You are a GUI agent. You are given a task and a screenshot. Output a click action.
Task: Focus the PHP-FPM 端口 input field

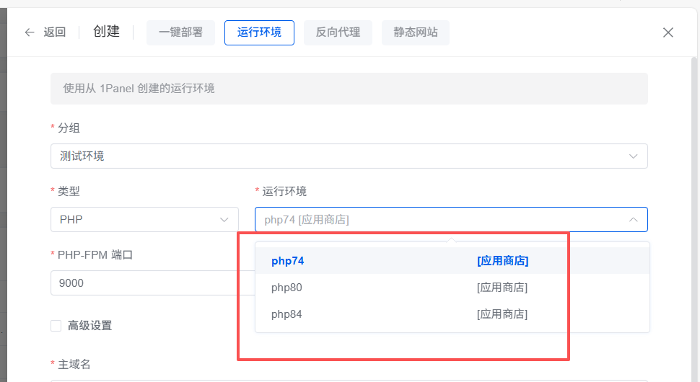pyautogui.click(x=144, y=283)
